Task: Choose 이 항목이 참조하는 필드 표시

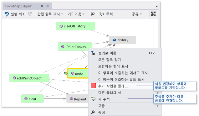Action: coord(125,80)
